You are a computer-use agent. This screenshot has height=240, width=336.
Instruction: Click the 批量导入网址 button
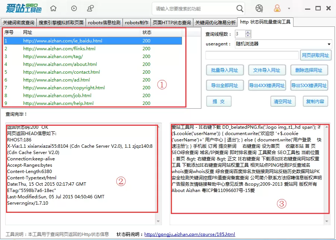[225, 70]
